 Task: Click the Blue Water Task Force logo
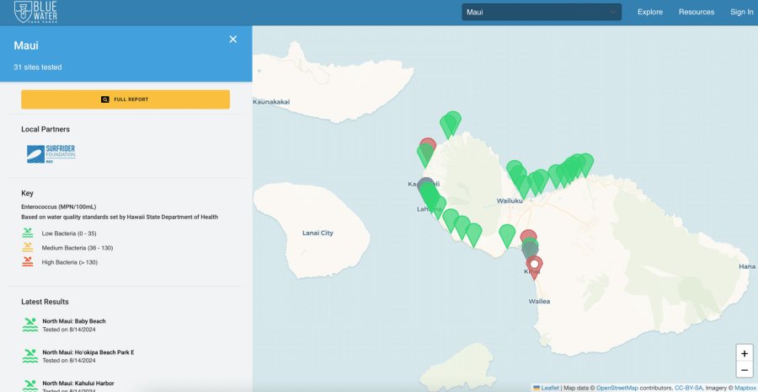(x=35, y=12)
